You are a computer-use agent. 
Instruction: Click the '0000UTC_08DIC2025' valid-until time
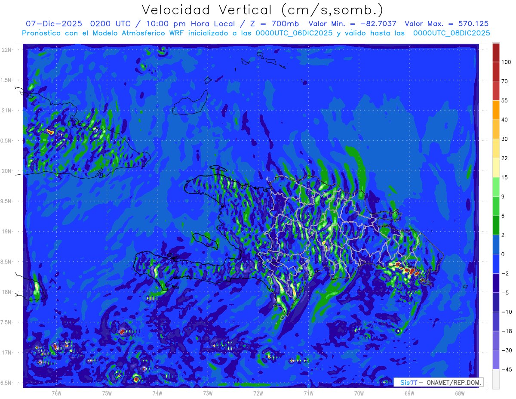(x=451, y=33)
